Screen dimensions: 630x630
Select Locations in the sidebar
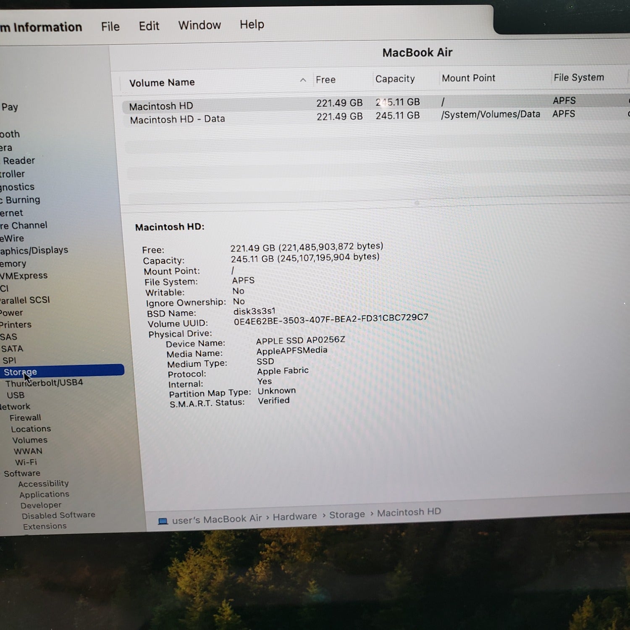point(31,429)
